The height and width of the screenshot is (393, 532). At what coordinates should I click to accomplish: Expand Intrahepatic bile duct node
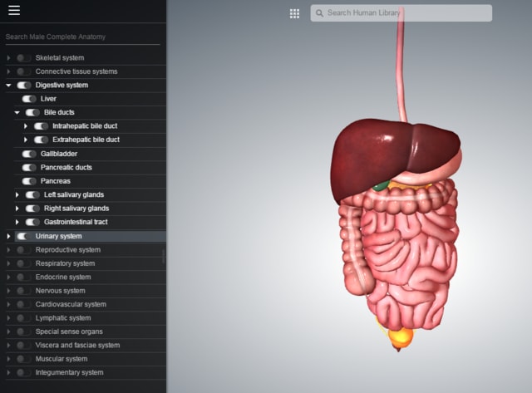tap(26, 126)
